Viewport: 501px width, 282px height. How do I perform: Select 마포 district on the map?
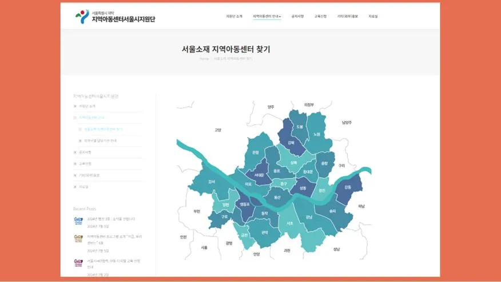click(248, 184)
